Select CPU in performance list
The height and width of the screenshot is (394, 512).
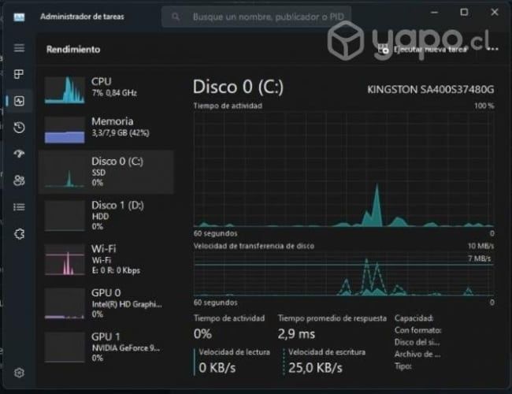(x=106, y=88)
